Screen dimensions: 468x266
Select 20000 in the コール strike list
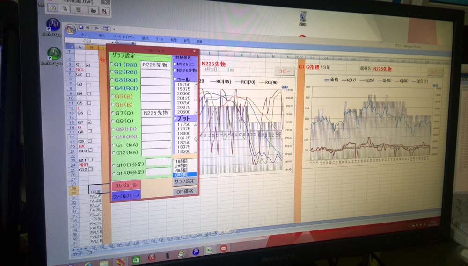tap(184, 93)
